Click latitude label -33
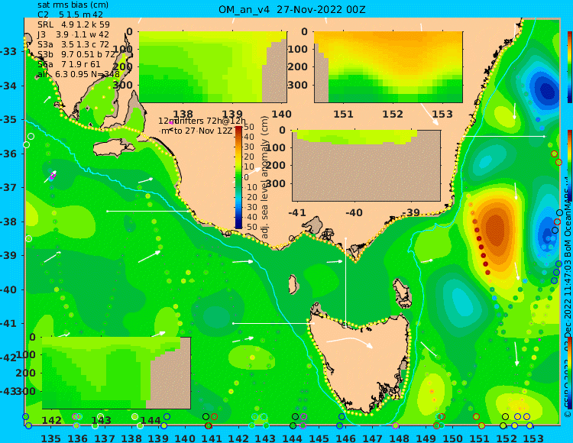The height and width of the screenshot is (443, 573). tap(8, 51)
